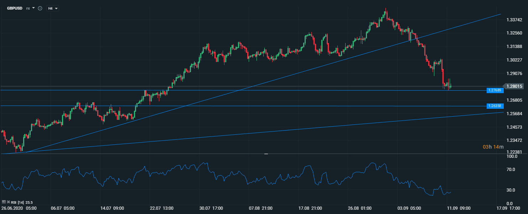The height and width of the screenshot is (214, 528).
Task: Open the GBPUSD symbol dropdown arrow
Action: pos(33,8)
